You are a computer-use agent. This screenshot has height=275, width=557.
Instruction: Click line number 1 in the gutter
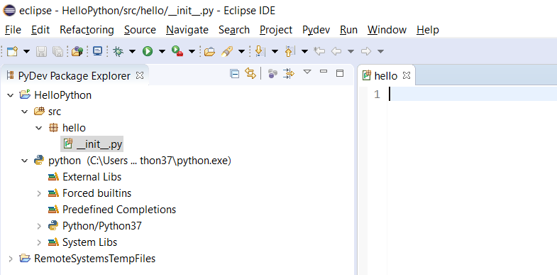click(x=377, y=95)
